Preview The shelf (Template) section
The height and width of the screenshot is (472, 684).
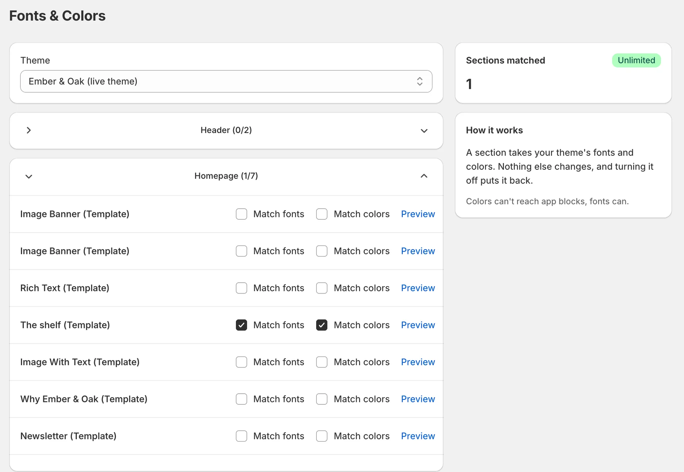tap(418, 325)
